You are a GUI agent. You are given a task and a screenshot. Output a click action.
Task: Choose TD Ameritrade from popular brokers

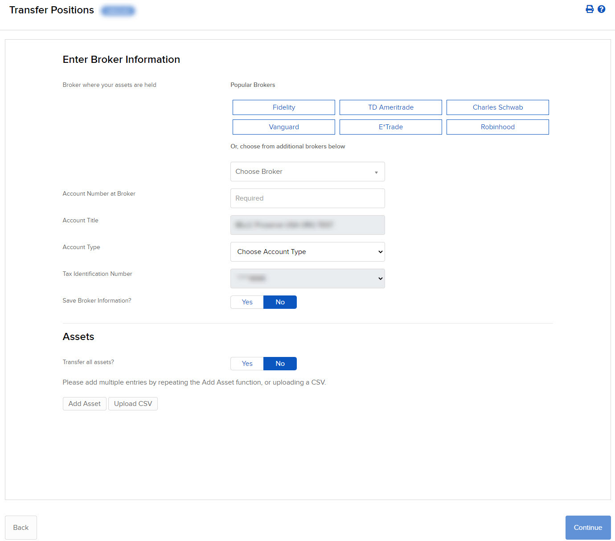click(390, 107)
